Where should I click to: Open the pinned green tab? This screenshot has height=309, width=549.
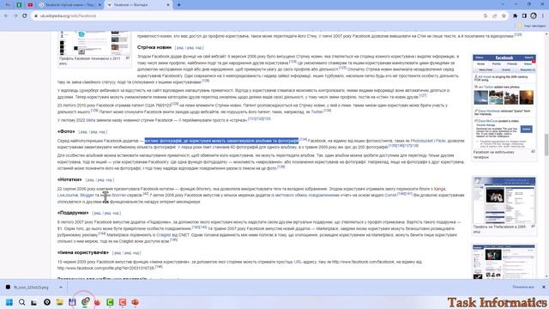click(19, 5)
